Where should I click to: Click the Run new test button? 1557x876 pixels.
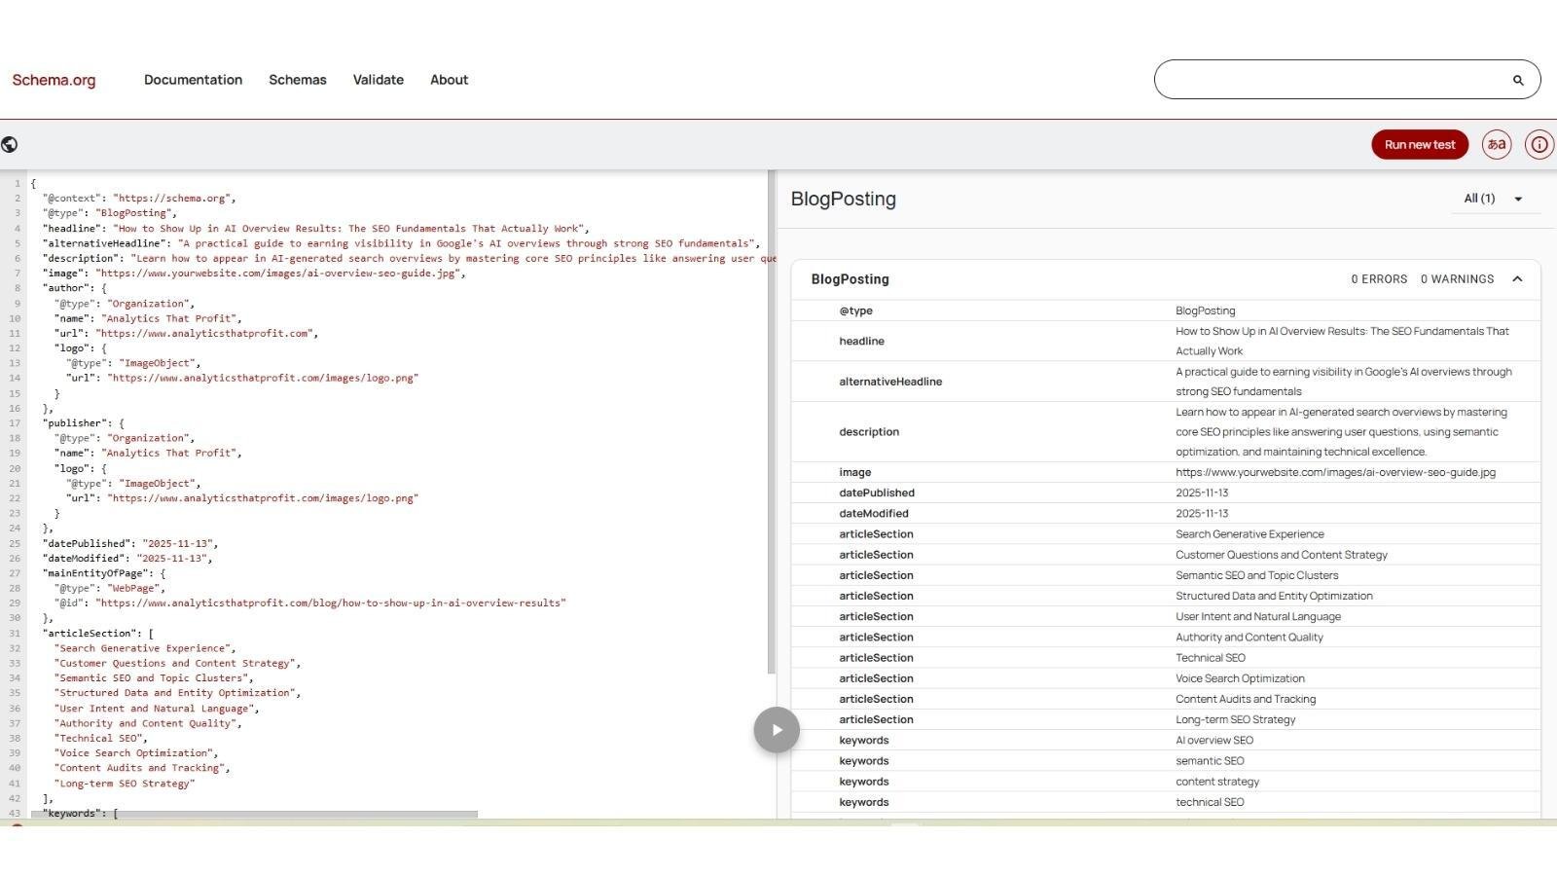pos(1419,144)
